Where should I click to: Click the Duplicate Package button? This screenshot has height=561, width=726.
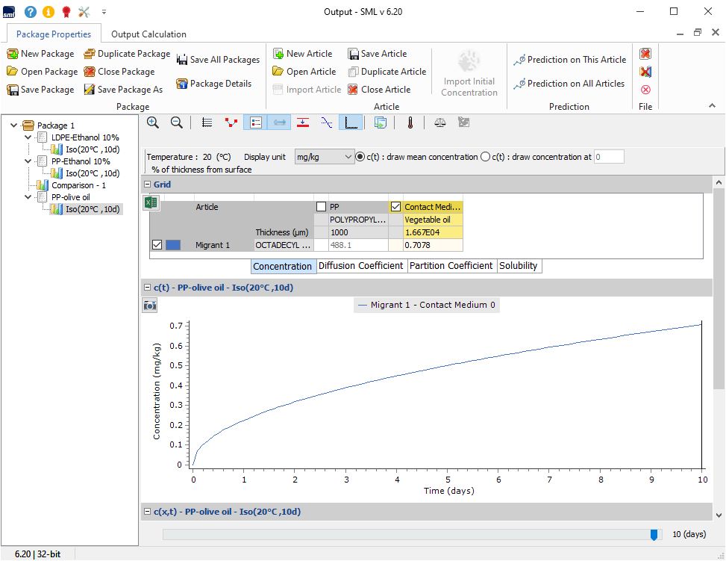(x=127, y=54)
